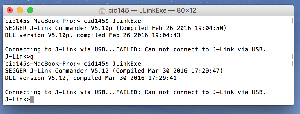Click the 'DLL version V5.12' line
300x114 pixels.
[91, 78]
